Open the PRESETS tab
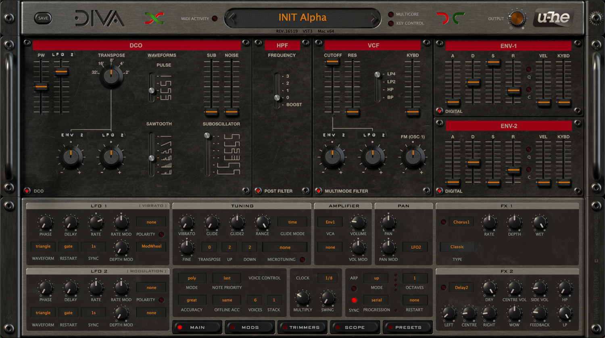Viewport: 605px width, 338px height. (x=408, y=328)
